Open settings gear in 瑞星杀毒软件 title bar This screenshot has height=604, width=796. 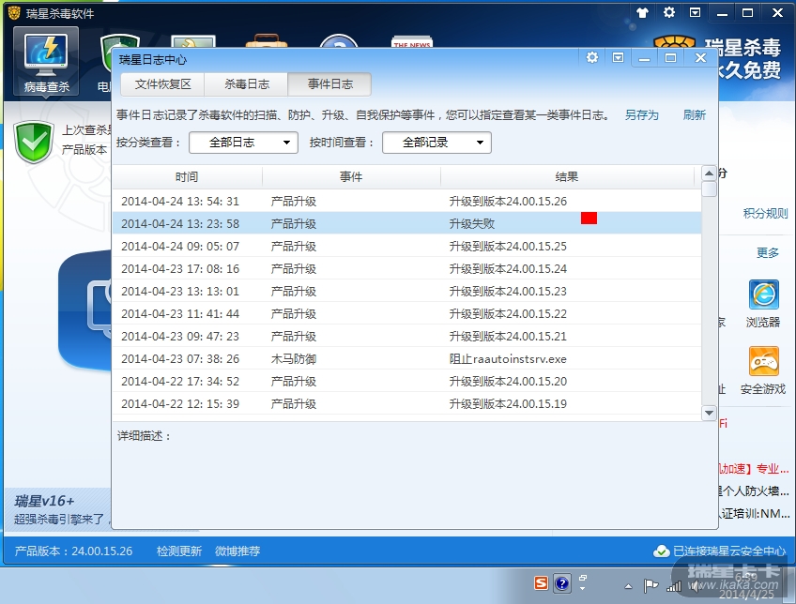point(669,13)
